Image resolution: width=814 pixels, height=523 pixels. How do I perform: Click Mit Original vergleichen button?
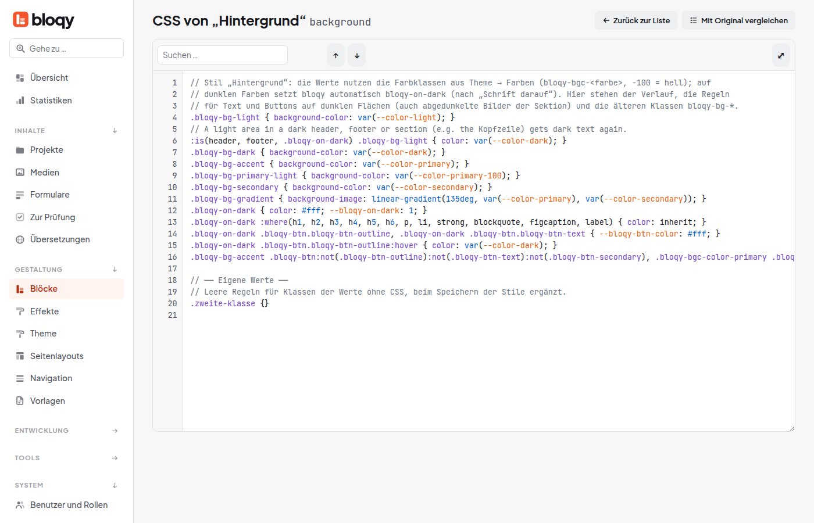[738, 20]
